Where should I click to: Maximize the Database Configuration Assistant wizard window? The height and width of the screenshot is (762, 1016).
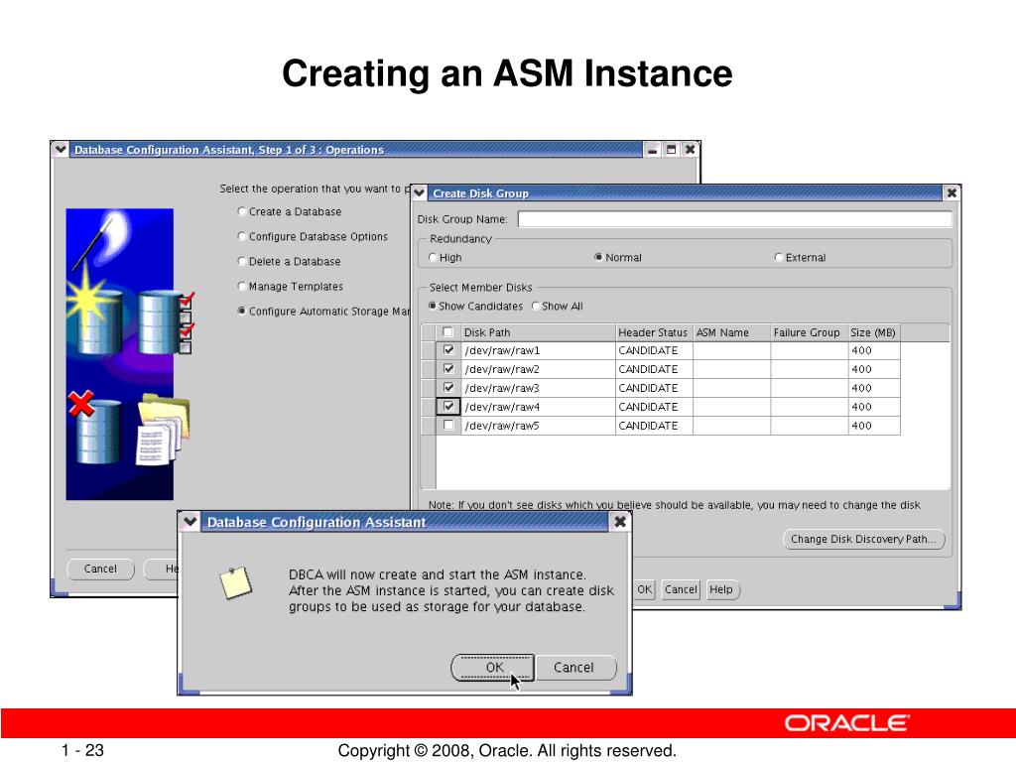(x=672, y=150)
